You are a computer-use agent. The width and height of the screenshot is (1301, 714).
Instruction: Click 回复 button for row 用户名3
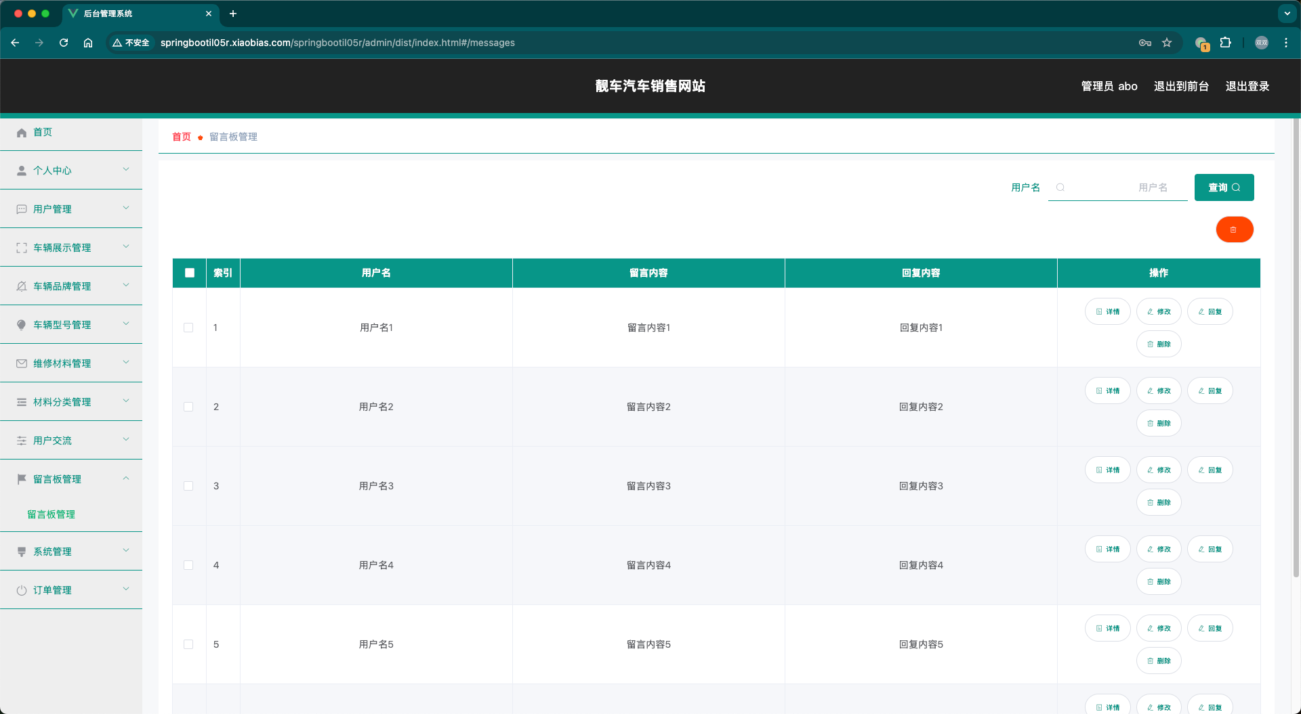point(1210,470)
